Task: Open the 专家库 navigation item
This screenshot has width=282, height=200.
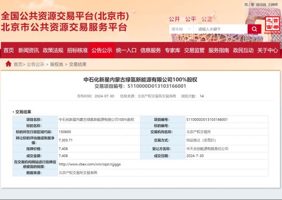Action: pos(172,50)
